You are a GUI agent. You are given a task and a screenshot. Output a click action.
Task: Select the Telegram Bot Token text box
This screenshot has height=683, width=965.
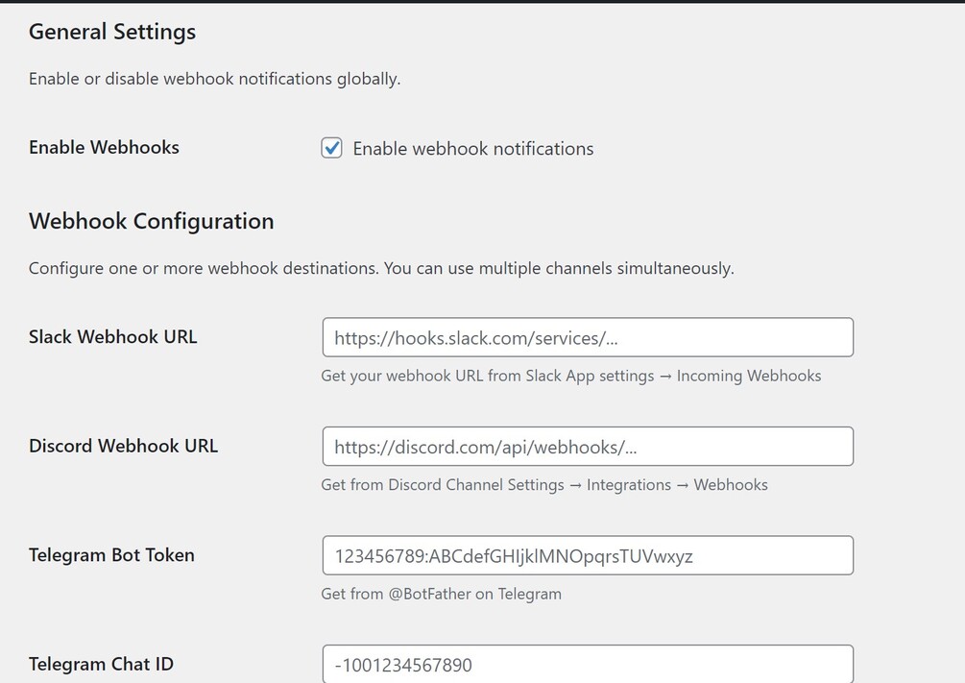click(x=588, y=555)
